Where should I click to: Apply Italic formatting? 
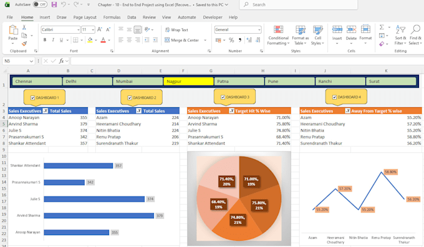(53, 40)
